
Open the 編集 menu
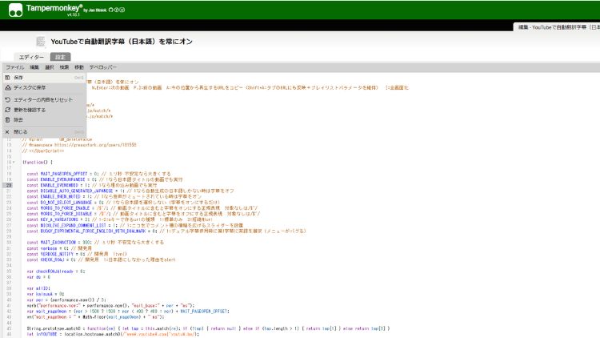pos(34,67)
